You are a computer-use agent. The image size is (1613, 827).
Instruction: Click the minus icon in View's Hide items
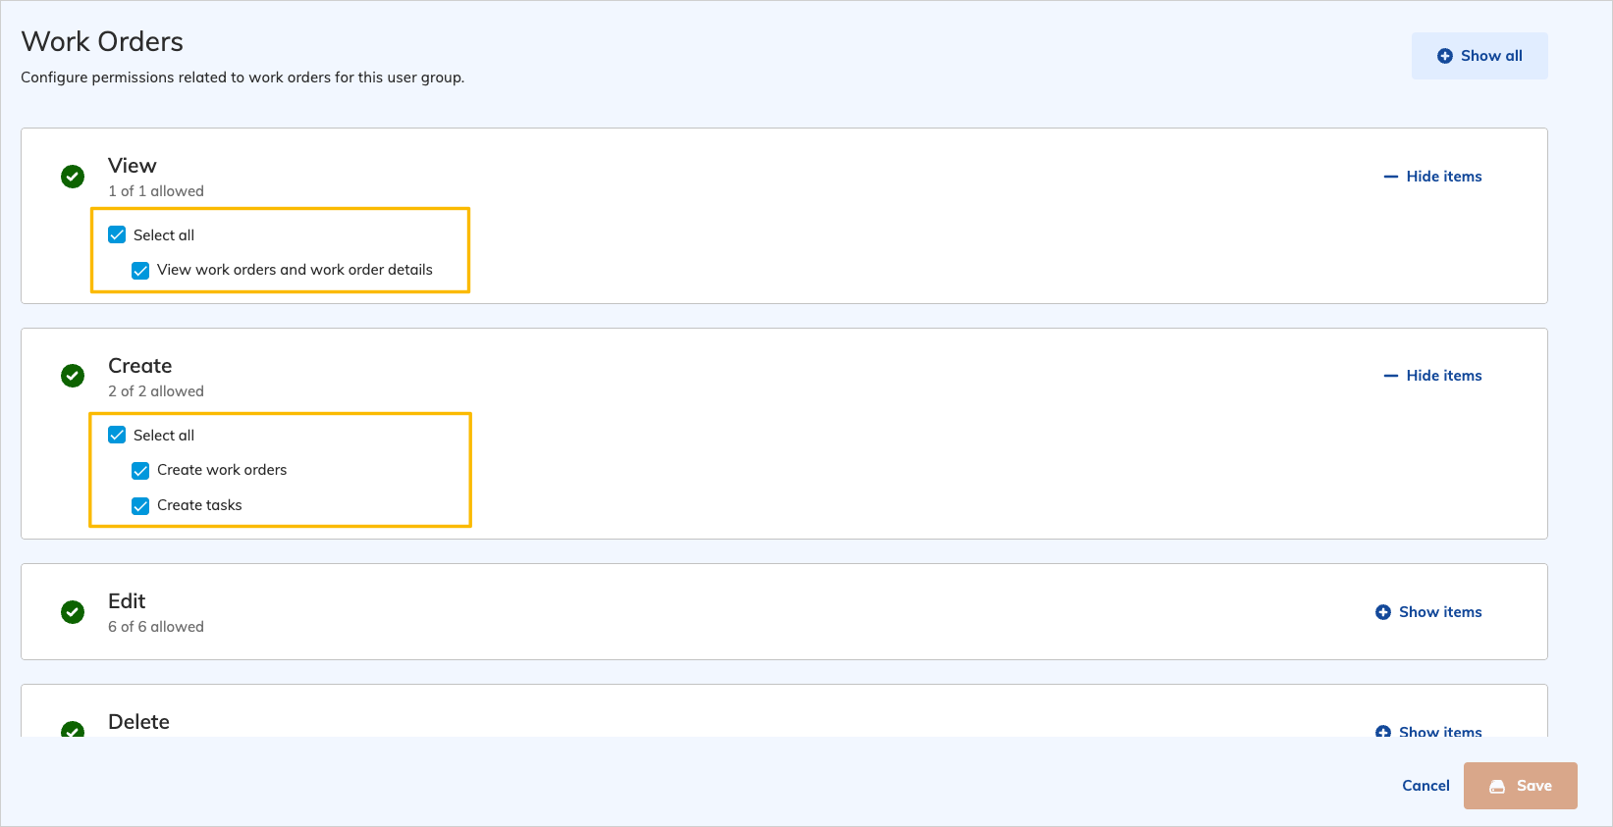(1390, 177)
